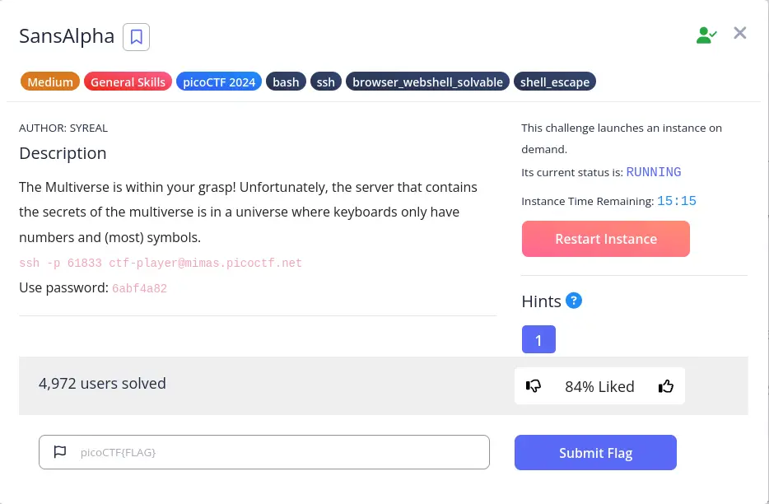Bookmark the SansAlpha challenge
This screenshot has height=504, width=769.
(136, 37)
